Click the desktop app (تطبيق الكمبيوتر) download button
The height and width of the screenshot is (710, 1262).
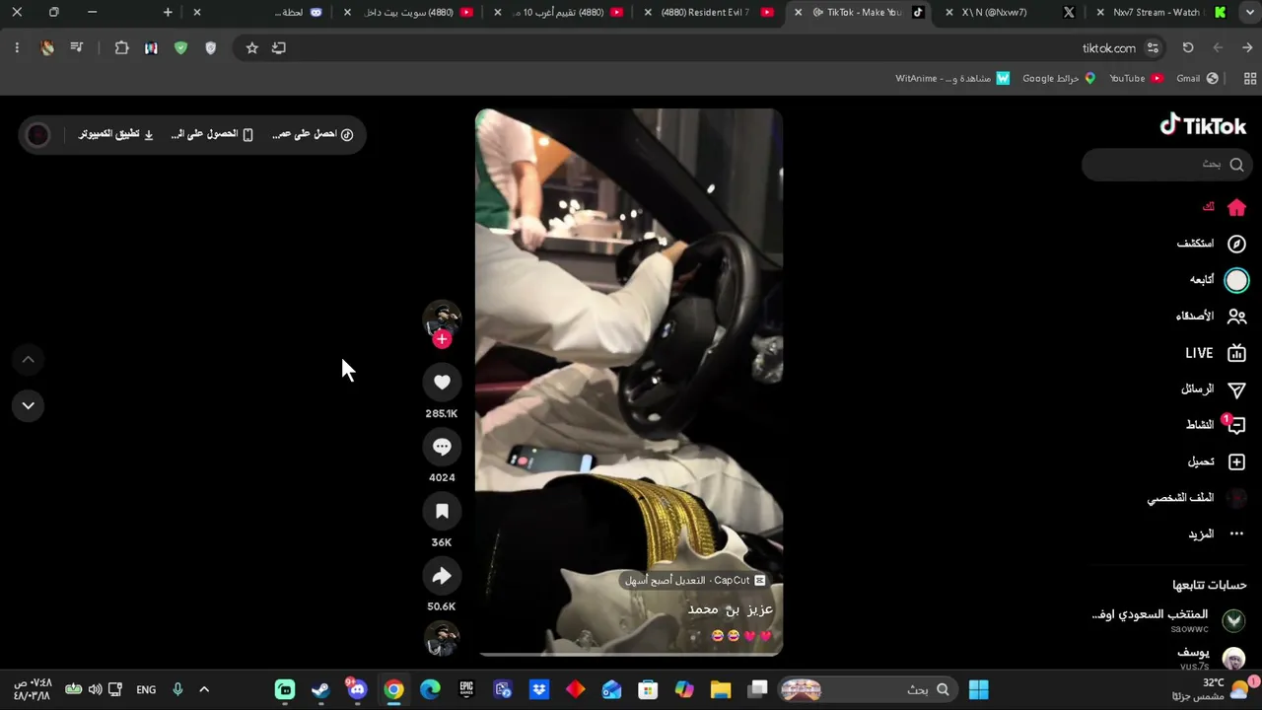point(116,134)
